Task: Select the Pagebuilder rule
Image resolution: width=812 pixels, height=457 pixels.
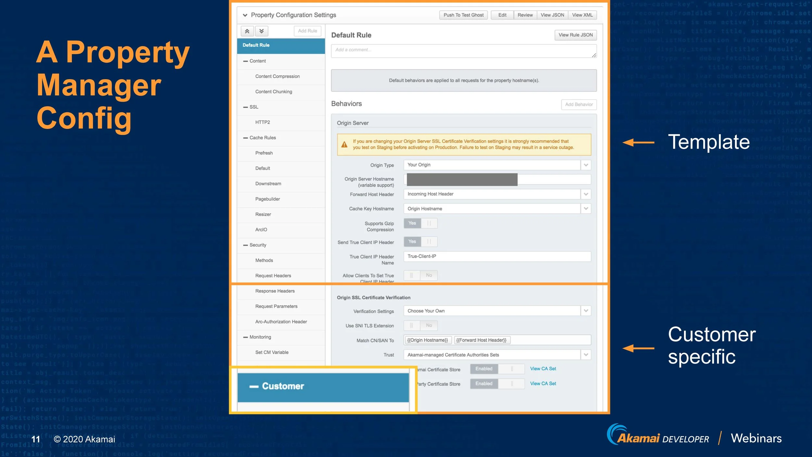Action: pos(281,199)
